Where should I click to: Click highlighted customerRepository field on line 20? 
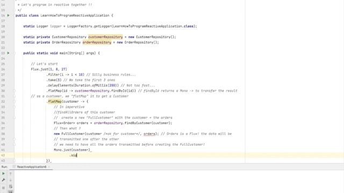(x=105, y=37)
